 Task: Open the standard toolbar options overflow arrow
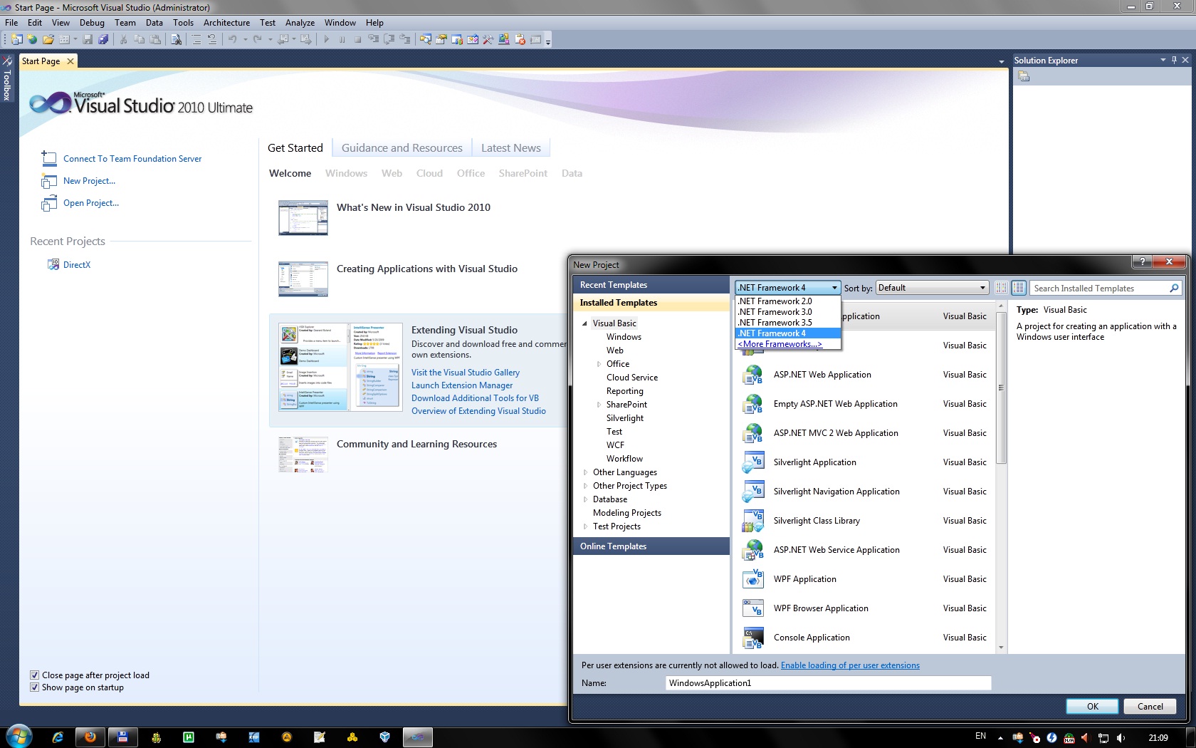548,41
